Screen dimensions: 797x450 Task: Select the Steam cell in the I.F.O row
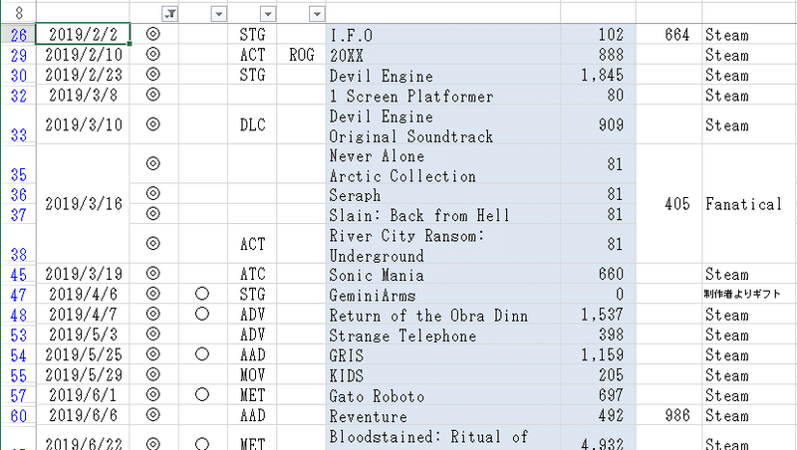tap(749, 35)
